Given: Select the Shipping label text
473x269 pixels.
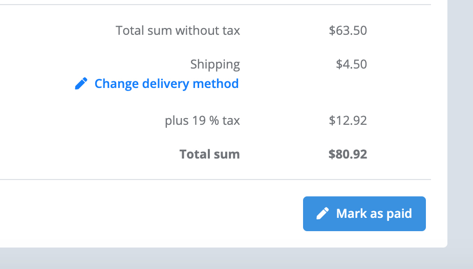Looking at the screenshot, I should coord(215,64).
